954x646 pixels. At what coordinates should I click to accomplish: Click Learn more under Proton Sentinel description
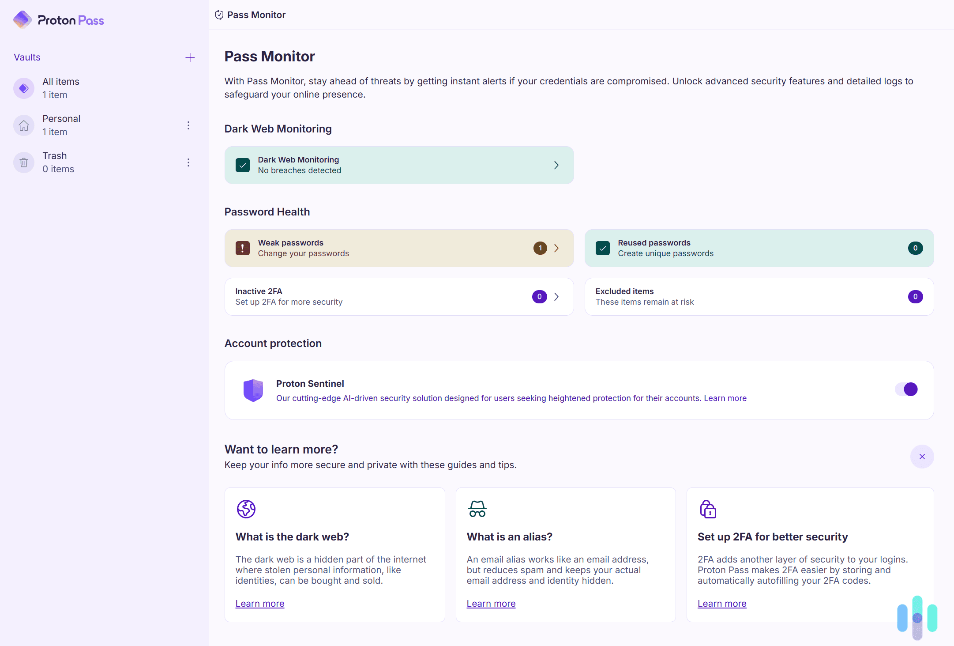[725, 398]
